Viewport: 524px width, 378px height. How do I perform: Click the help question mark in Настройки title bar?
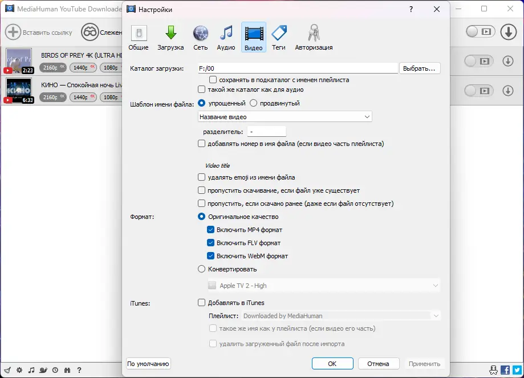[411, 9]
